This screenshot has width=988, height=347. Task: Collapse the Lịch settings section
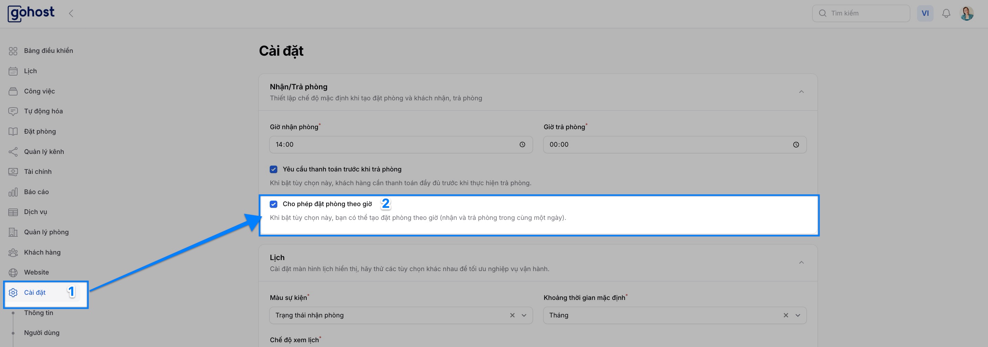point(801,262)
